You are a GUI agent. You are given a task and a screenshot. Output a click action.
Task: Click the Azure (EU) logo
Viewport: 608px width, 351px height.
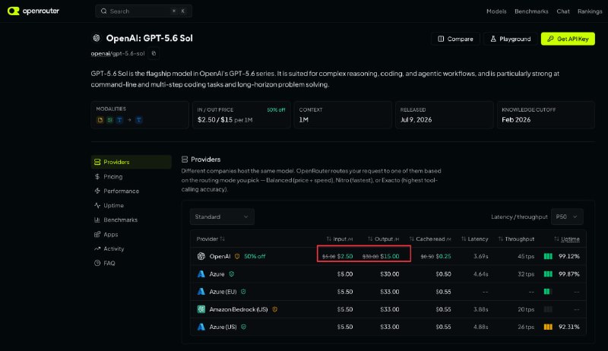coord(201,291)
